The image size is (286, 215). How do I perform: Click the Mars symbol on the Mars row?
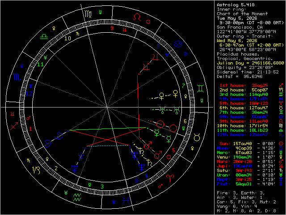point(281,162)
